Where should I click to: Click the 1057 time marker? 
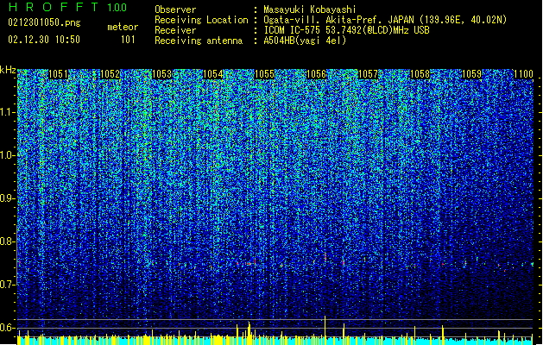pos(368,74)
